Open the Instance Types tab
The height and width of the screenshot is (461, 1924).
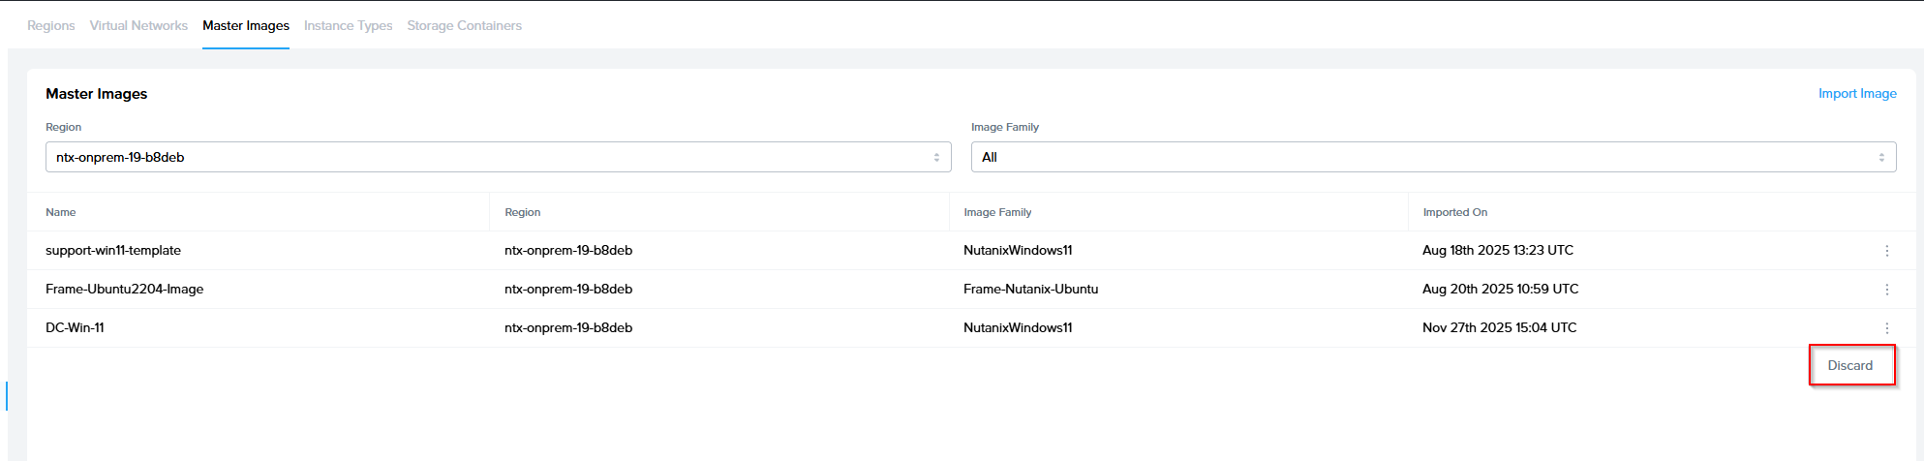(348, 25)
